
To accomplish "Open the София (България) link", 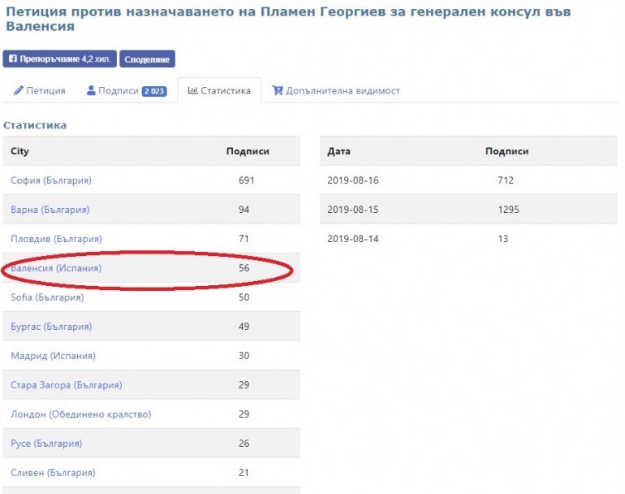I will pyautogui.click(x=50, y=180).
